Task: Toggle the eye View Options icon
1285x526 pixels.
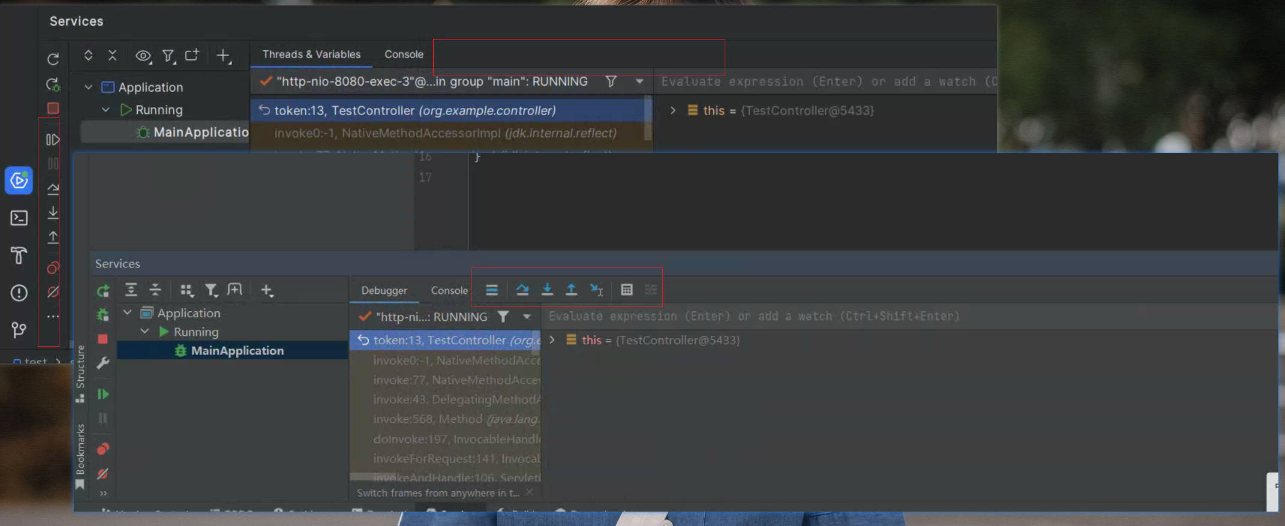Action: tap(143, 56)
